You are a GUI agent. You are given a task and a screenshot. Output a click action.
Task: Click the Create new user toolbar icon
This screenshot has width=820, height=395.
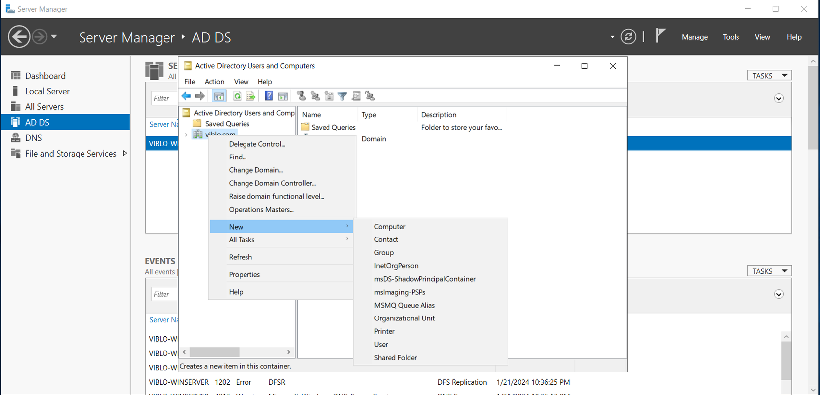tap(301, 96)
